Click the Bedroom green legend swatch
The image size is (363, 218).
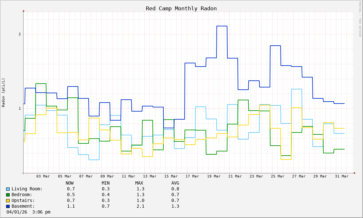pyautogui.click(x=8, y=195)
